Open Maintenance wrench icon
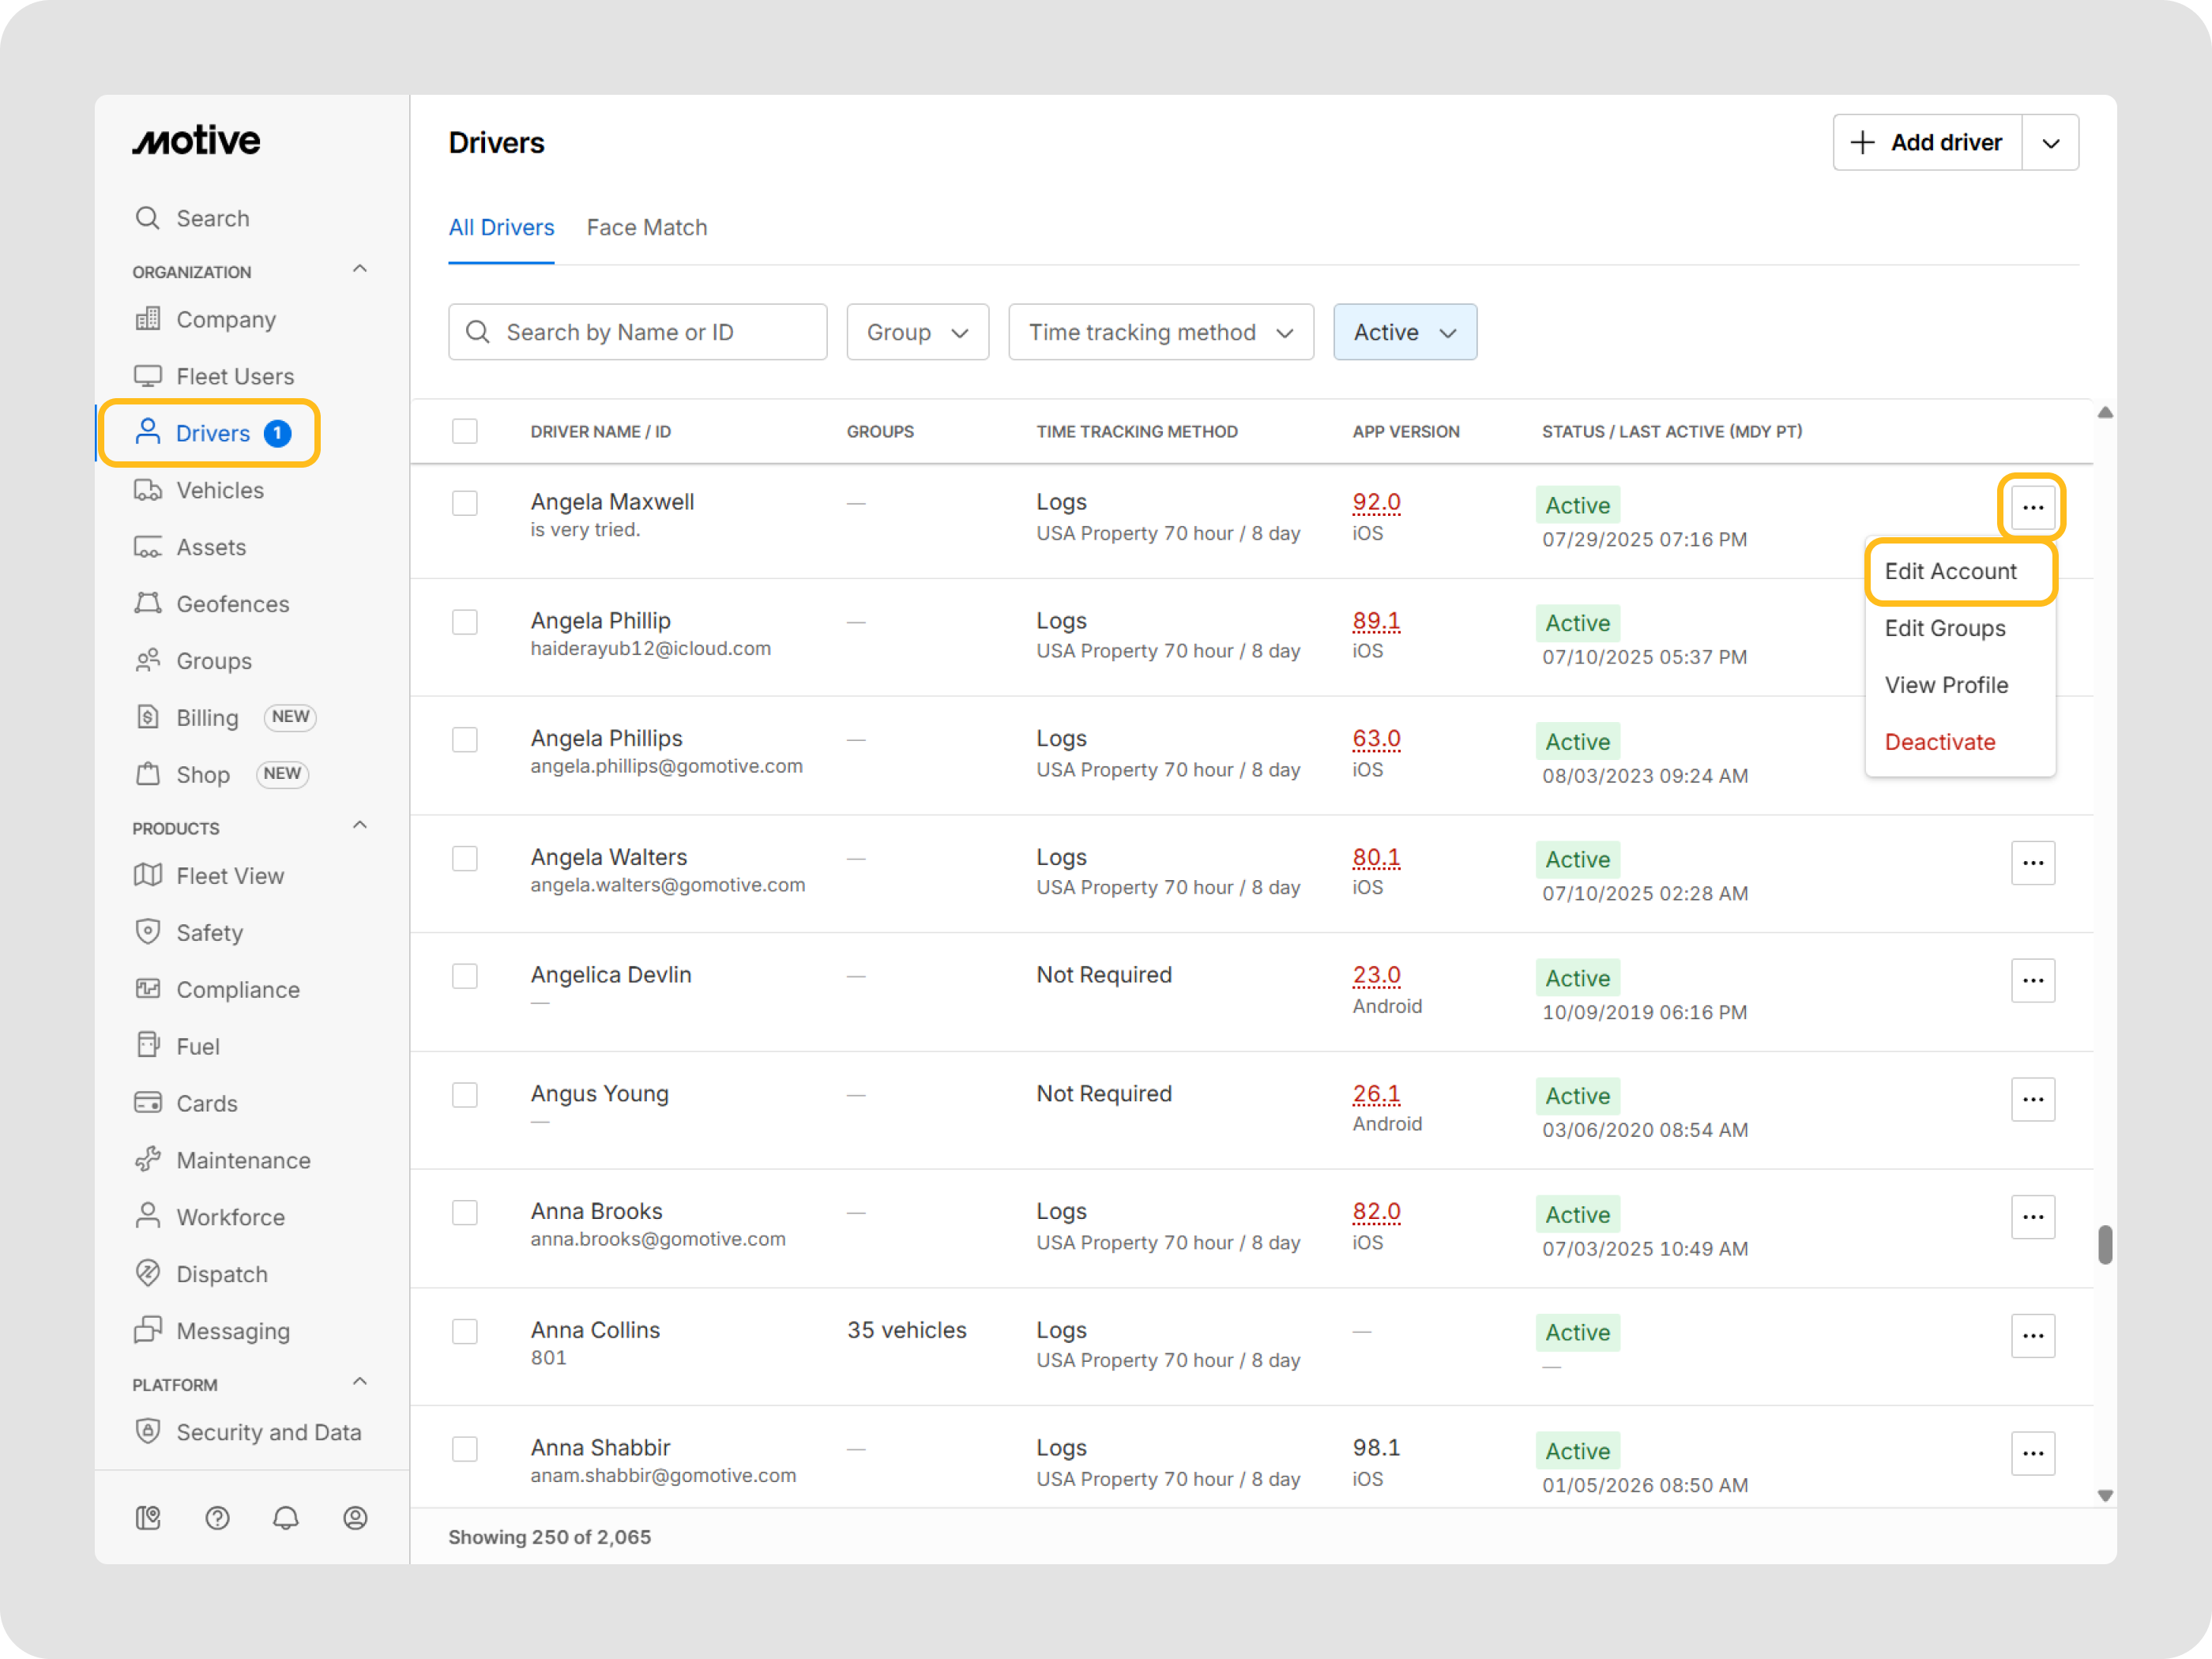This screenshot has width=2212, height=1659. (x=148, y=1160)
